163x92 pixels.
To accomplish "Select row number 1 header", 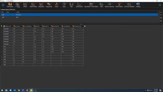I will point(2,29).
